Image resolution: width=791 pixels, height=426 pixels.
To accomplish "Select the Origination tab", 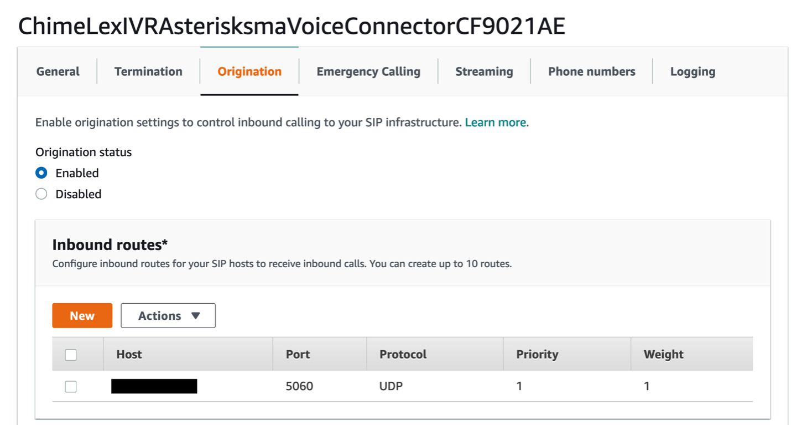I will click(249, 71).
